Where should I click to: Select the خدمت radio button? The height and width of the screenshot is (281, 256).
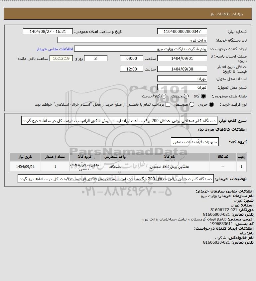pos(186,96)
